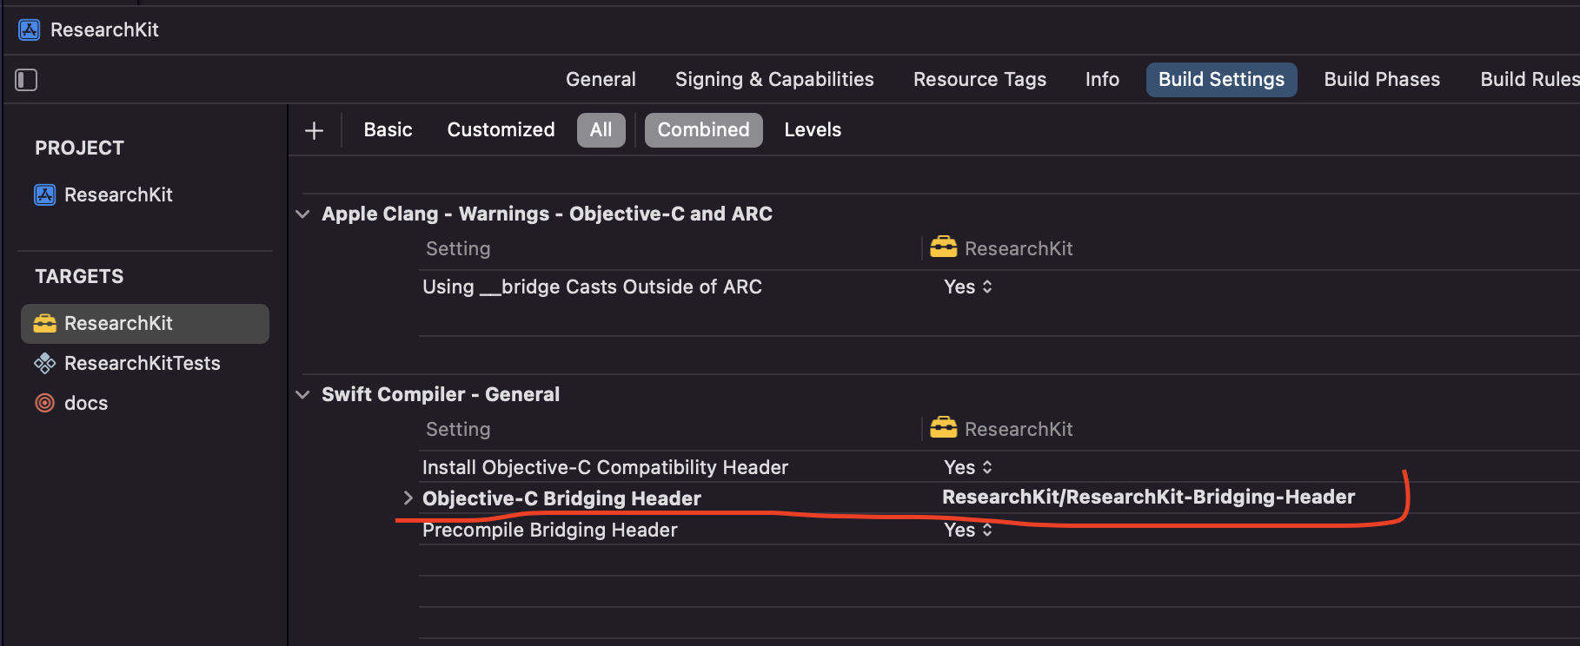Select the ResearchKit project blueprint icon

coord(45,194)
